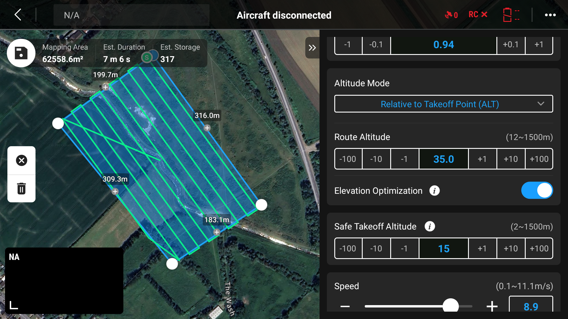
Task: Increase Safe Takeoff Altitude by +1
Action: coord(482,249)
